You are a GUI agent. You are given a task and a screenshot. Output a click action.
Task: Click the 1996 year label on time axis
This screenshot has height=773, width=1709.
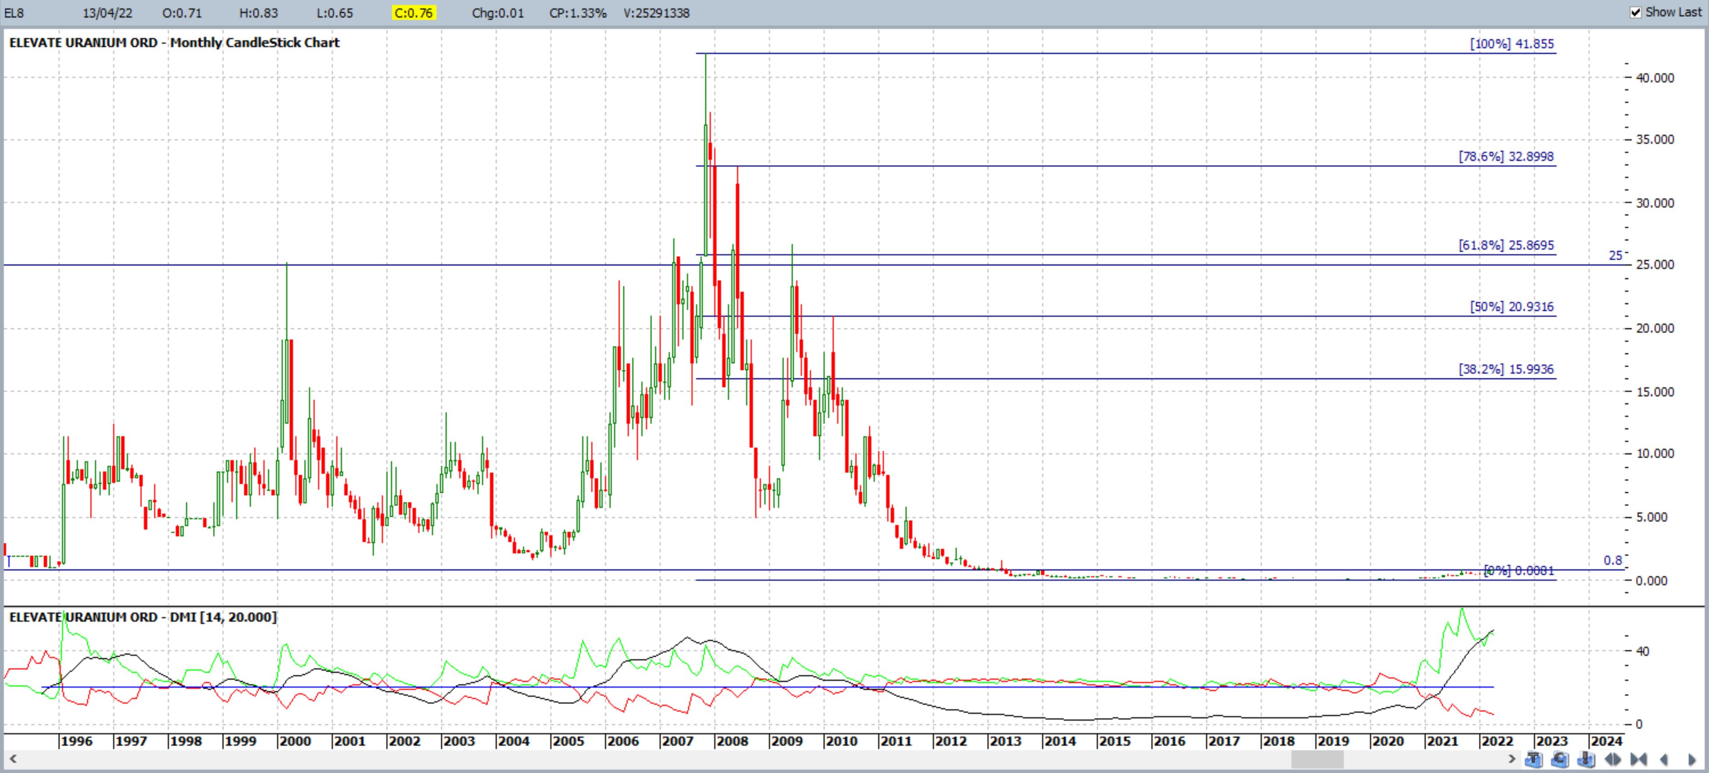(77, 741)
